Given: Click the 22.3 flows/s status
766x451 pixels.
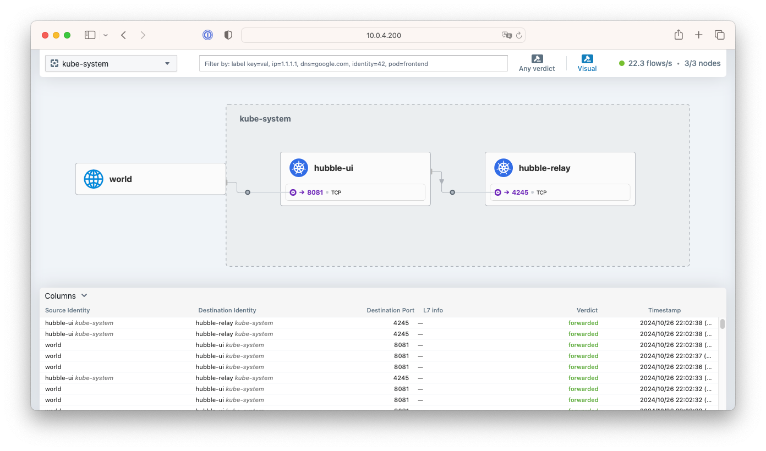Looking at the screenshot, I should (x=645, y=63).
